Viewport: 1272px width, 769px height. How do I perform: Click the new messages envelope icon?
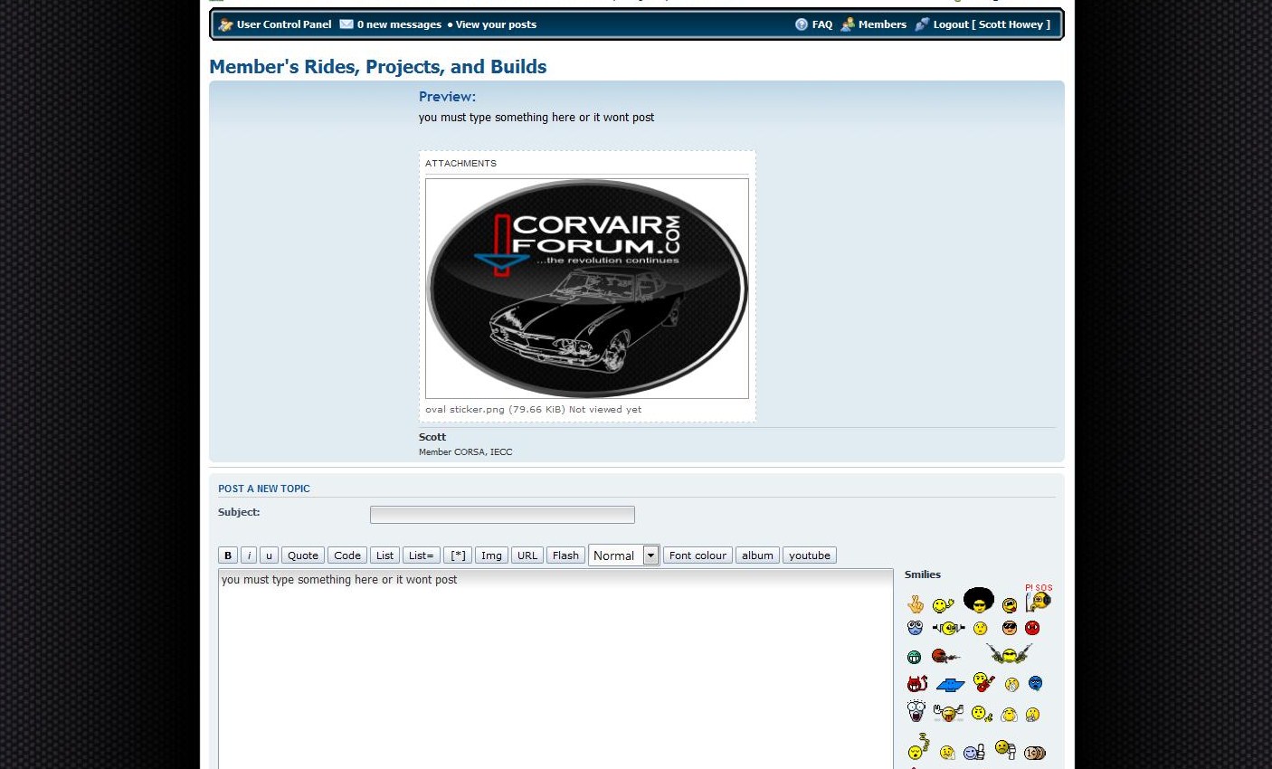coord(346,24)
